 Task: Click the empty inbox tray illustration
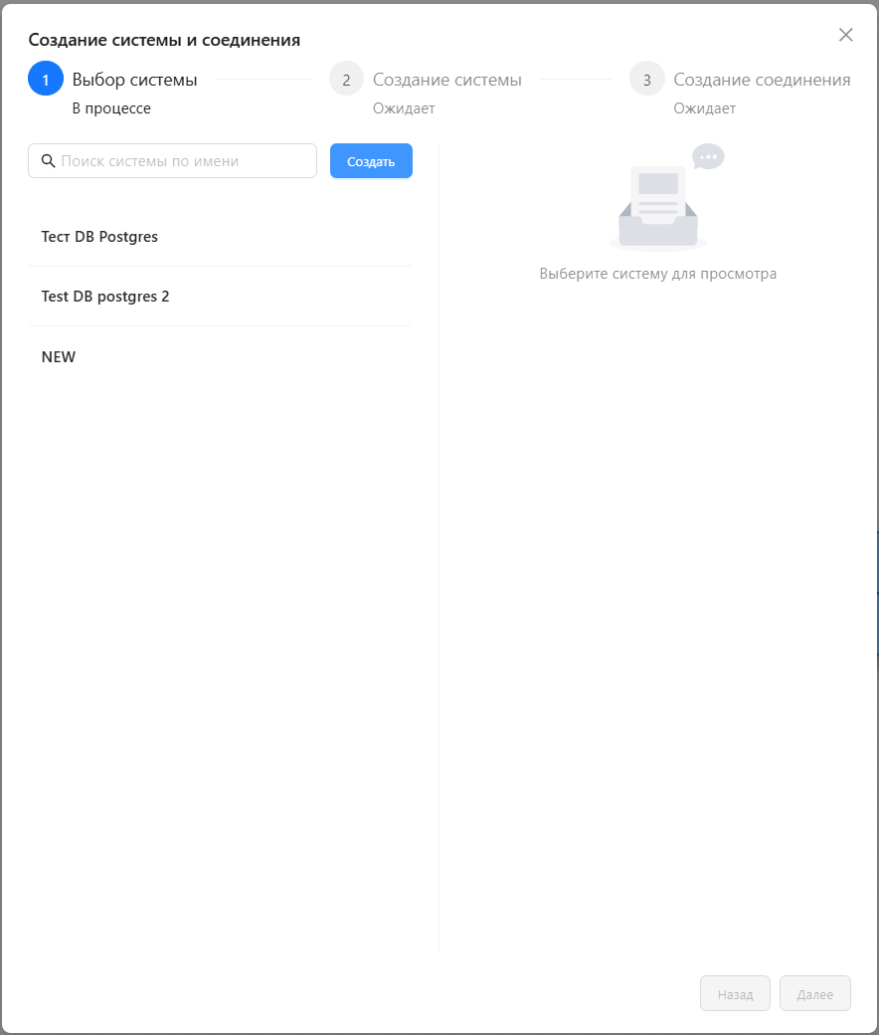658,208
